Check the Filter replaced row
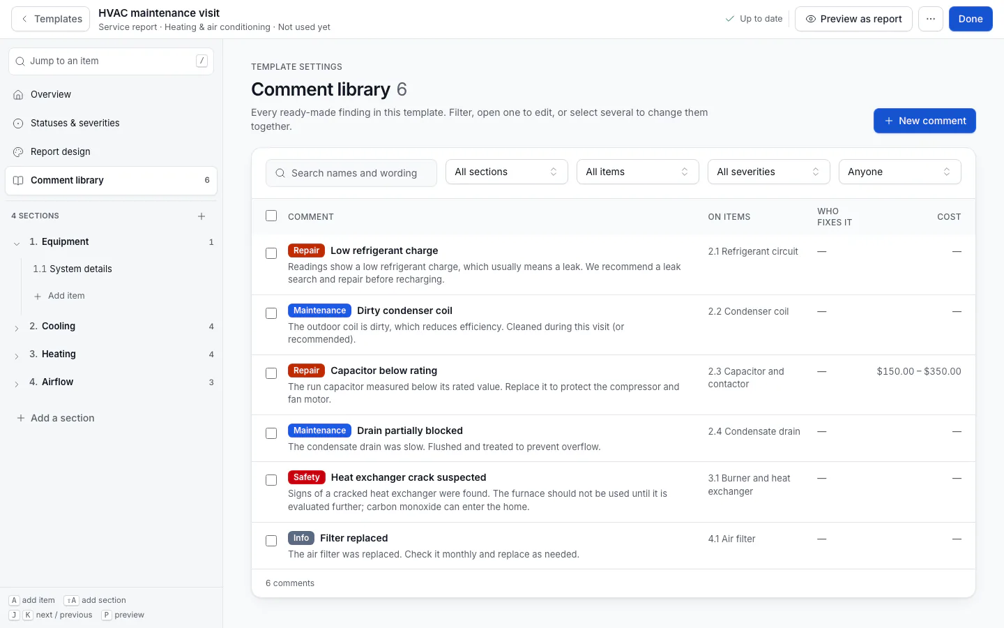Image resolution: width=1004 pixels, height=628 pixels. [271, 541]
